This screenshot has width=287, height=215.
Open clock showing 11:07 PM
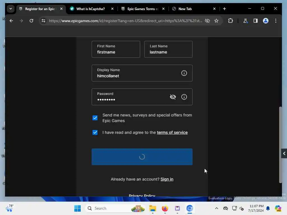point(256,208)
